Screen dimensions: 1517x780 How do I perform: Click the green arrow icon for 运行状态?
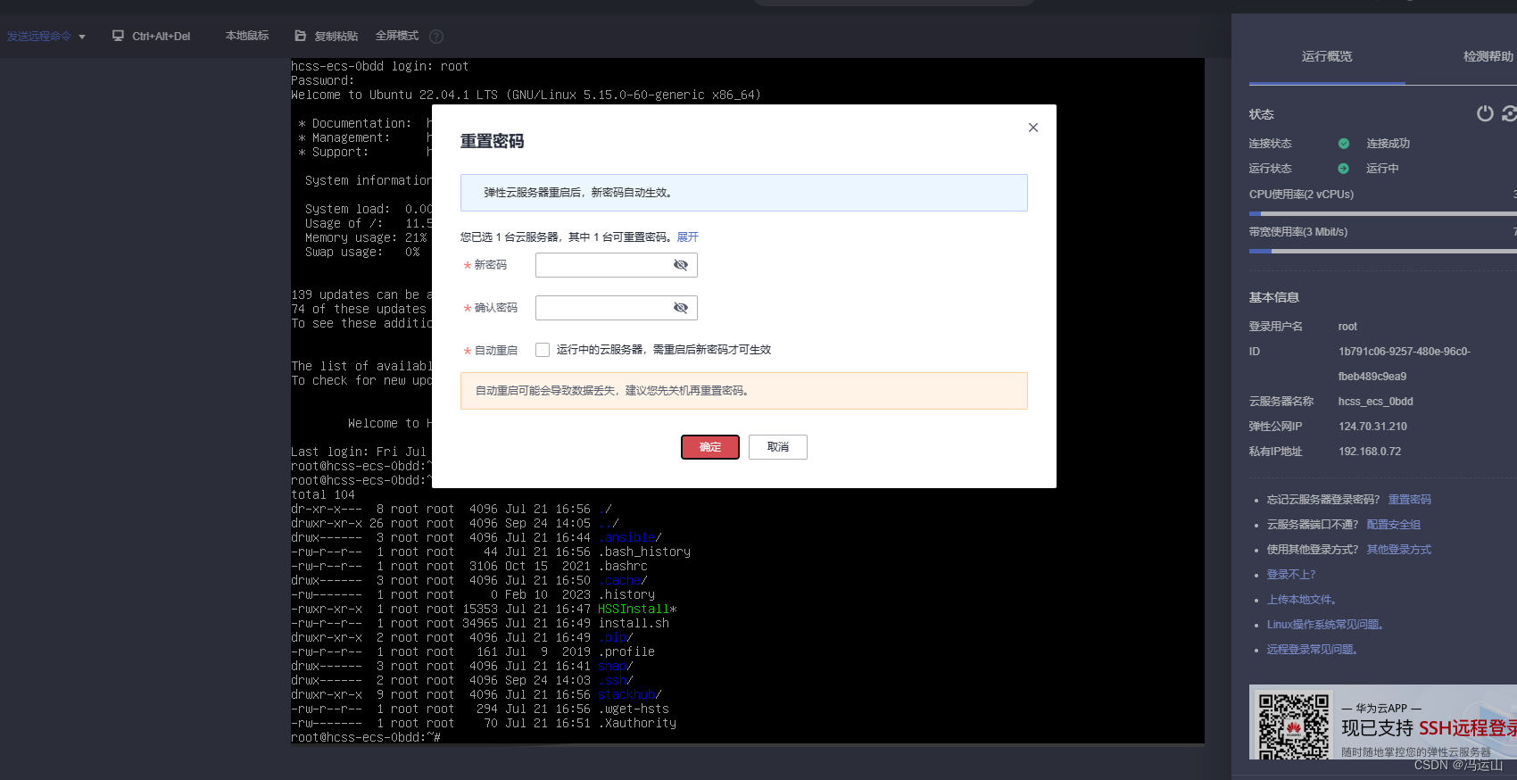1344,169
